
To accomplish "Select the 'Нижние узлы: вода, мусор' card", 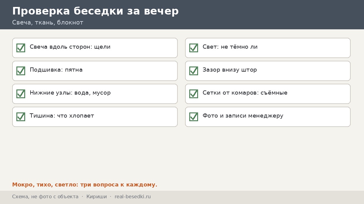I will point(95,94).
